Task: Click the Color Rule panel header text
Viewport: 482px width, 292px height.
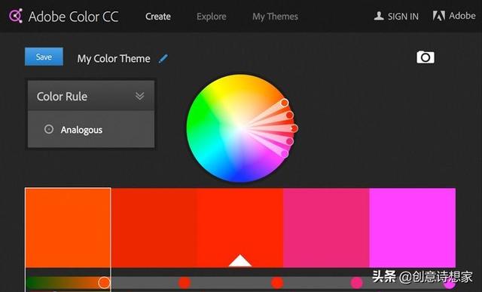Action: (x=62, y=97)
